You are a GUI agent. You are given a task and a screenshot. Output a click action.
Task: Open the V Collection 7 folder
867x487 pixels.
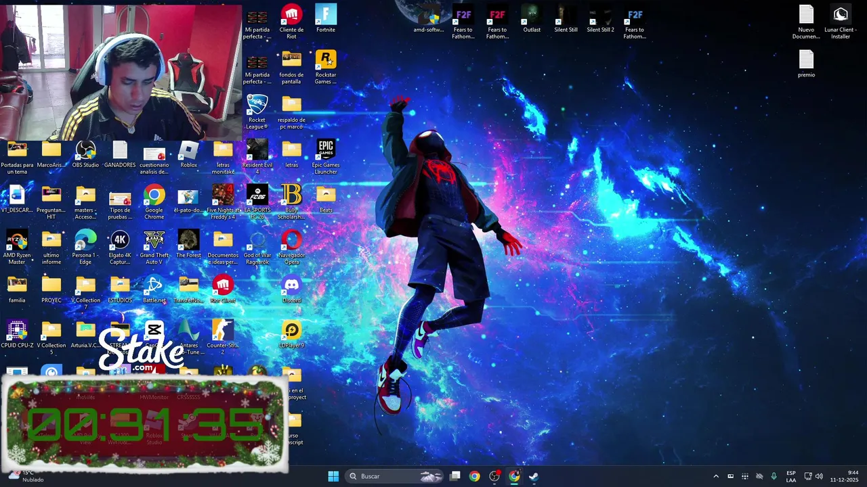85,293
